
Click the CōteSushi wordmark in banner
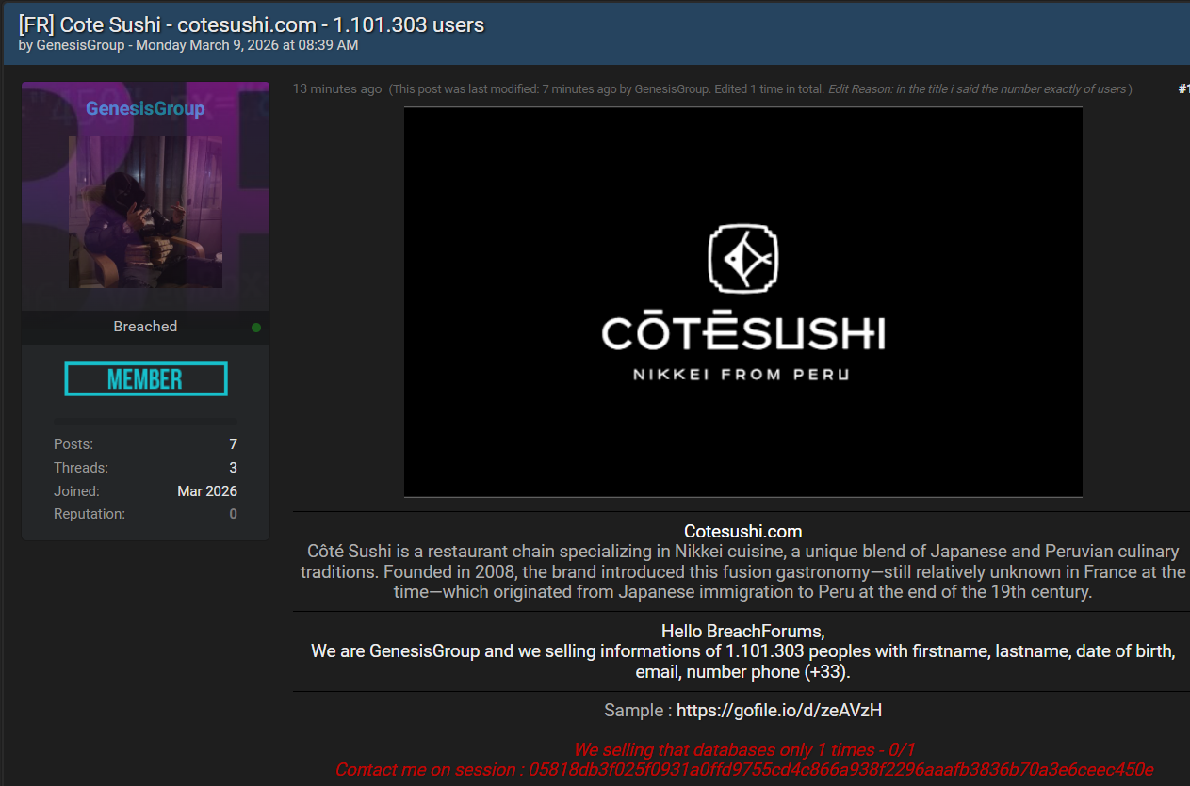pyautogui.click(x=742, y=332)
